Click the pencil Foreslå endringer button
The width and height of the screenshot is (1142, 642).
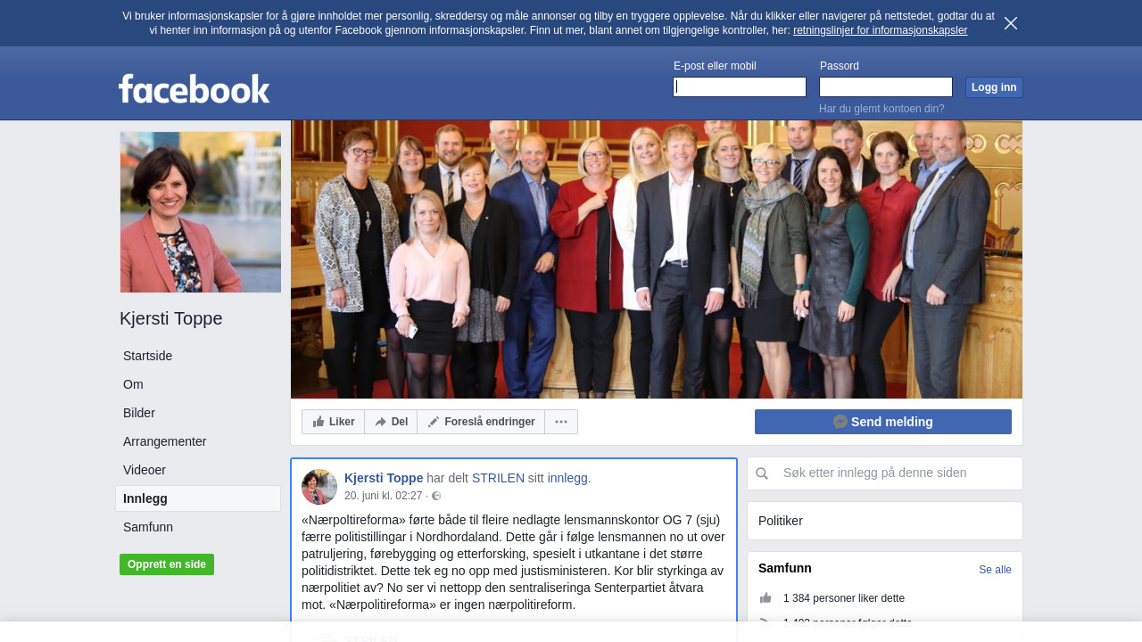(481, 422)
